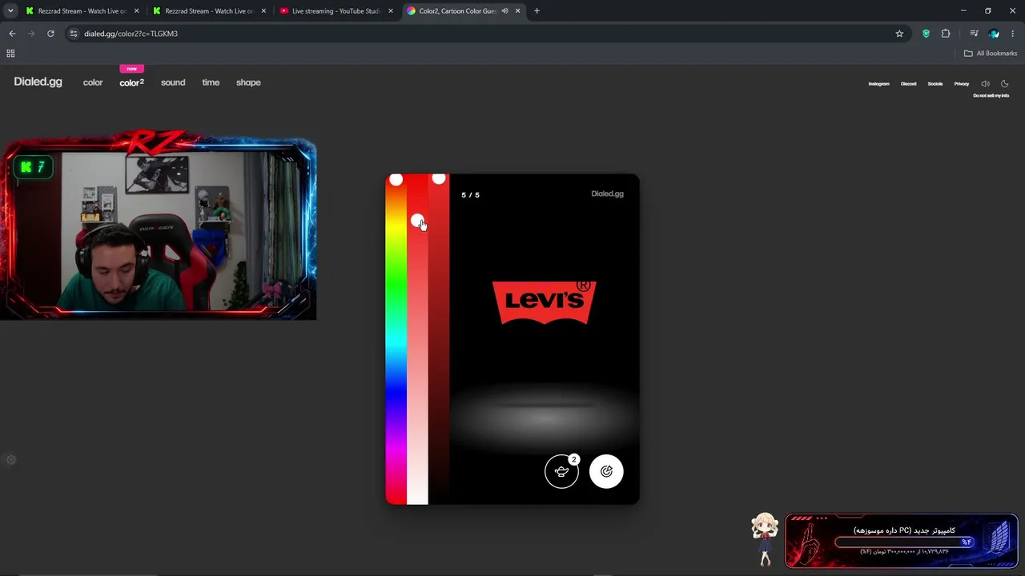Restore down the browser window

point(988,11)
